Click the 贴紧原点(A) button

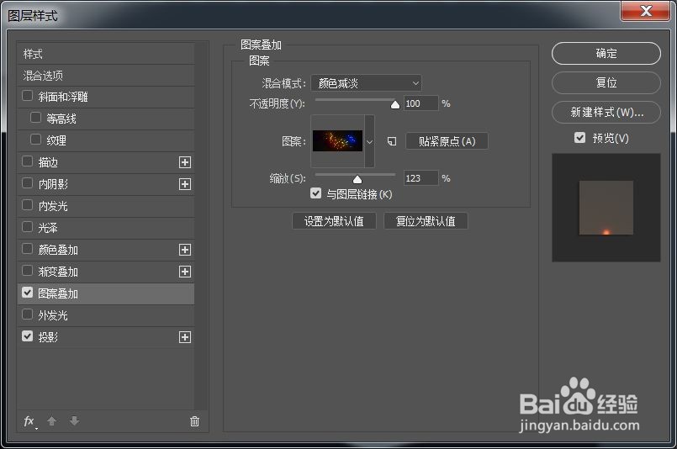point(447,141)
